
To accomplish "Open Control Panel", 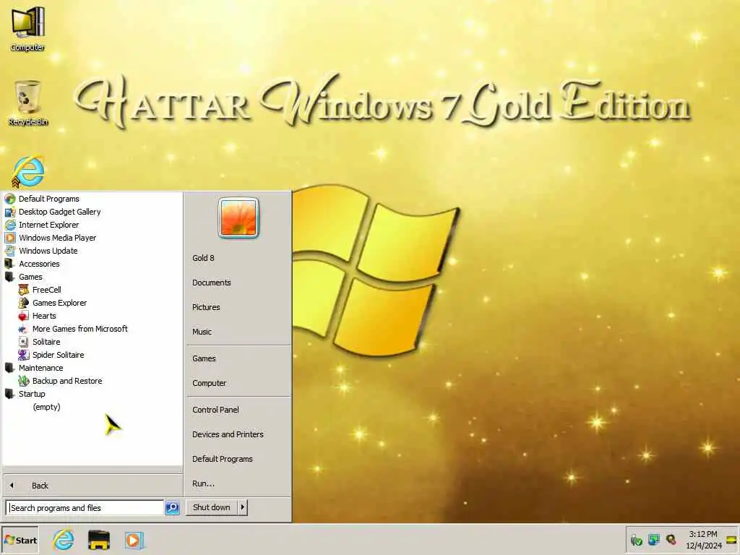I will tap(215, 410).
